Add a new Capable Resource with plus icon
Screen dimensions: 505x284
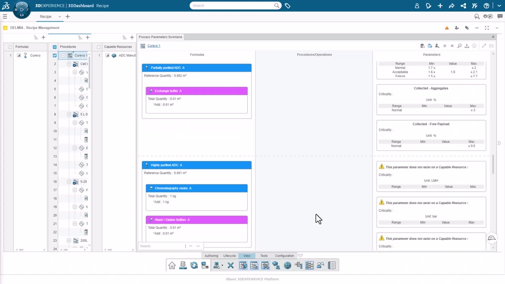pos(132,37)
